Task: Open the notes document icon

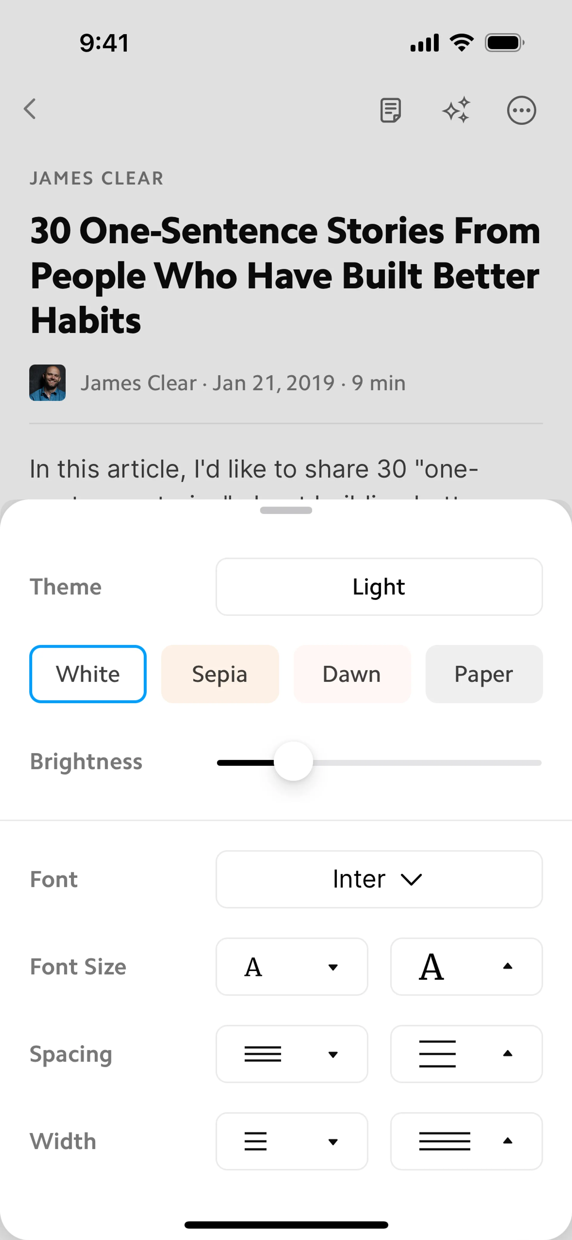Action: [391, 110]
